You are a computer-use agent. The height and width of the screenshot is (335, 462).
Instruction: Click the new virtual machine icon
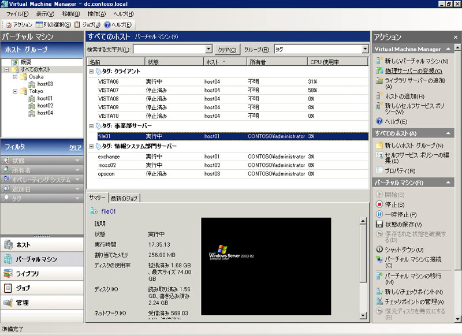pos(379,61)
